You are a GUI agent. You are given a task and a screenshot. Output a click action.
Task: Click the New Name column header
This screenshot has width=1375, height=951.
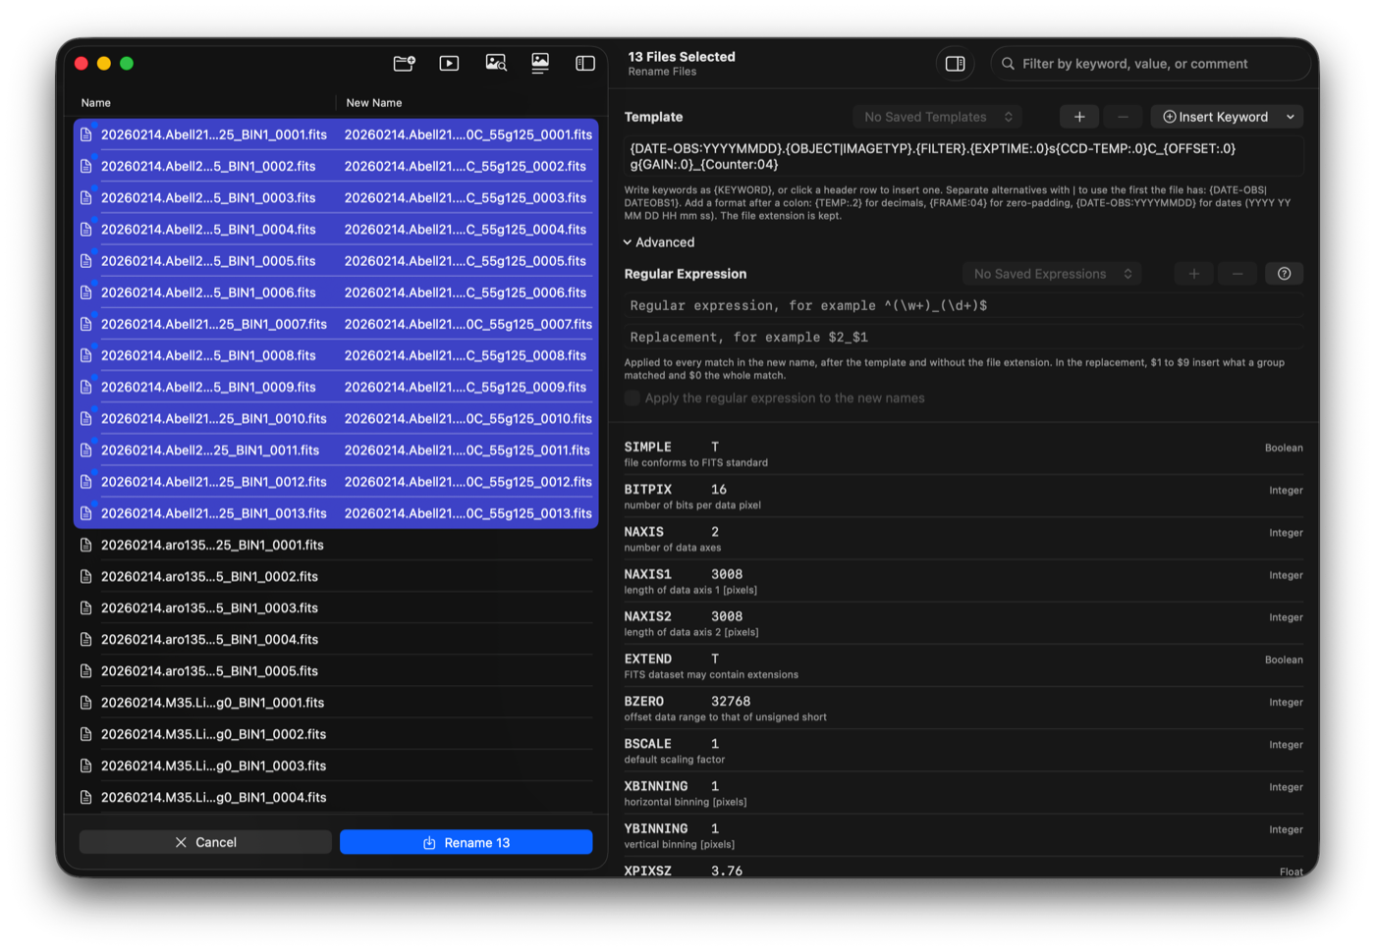[x=374, y=103]
